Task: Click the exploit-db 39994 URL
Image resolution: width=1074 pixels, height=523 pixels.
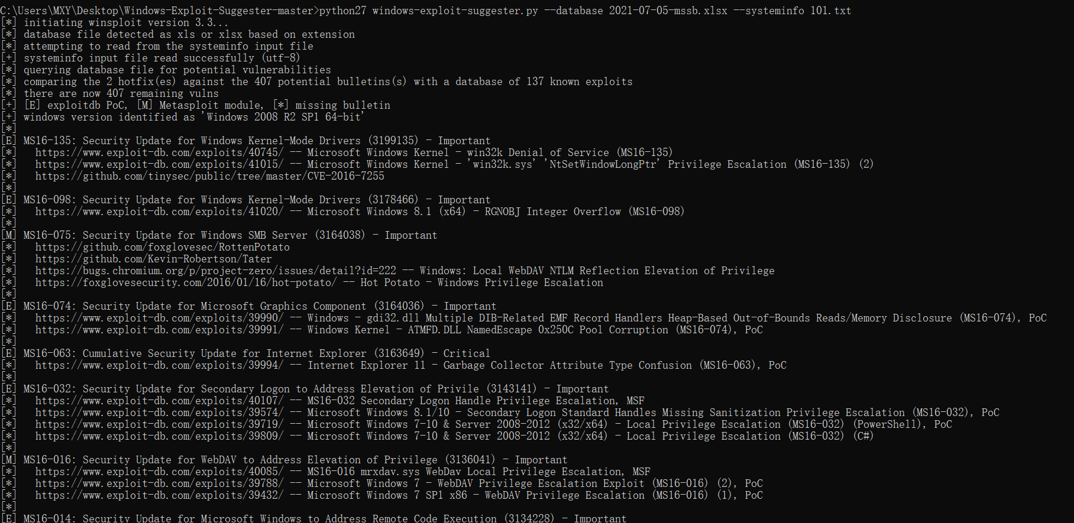Action: click(159, 365)
